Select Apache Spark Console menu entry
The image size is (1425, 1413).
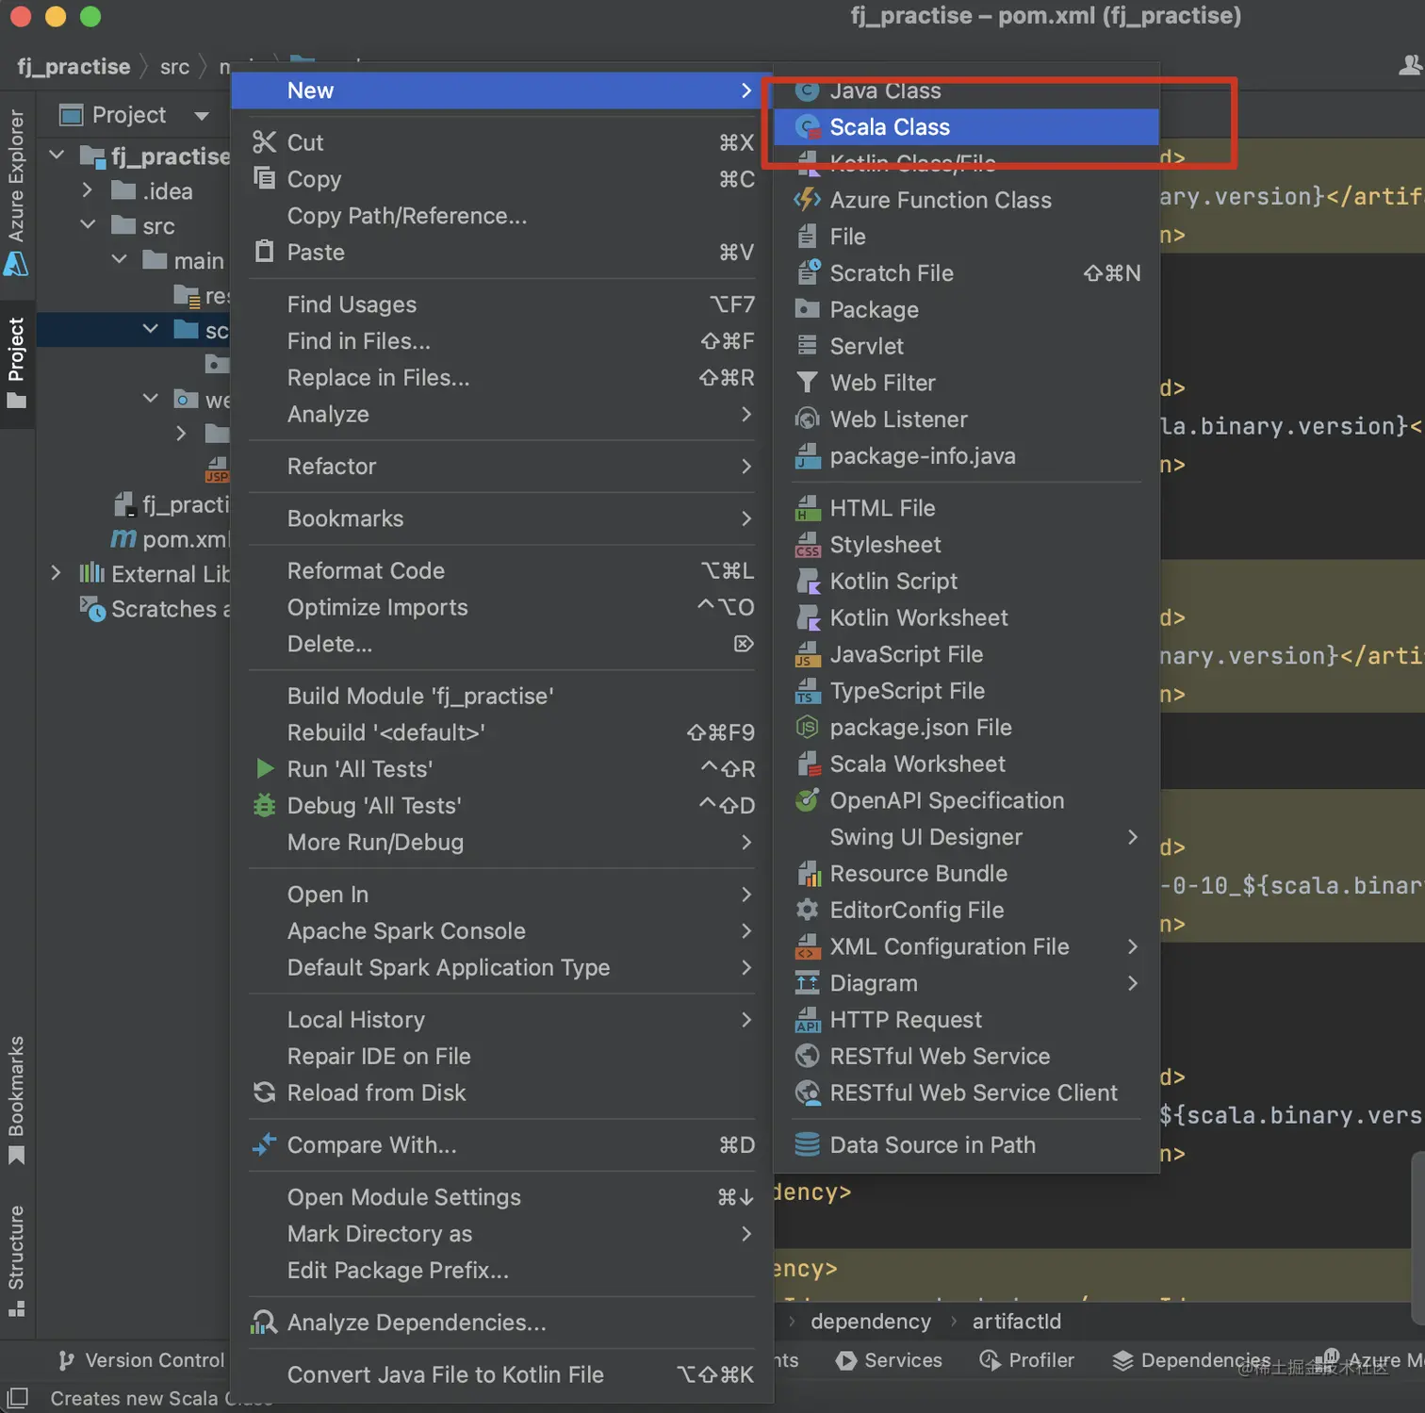[x=502, y=931]
